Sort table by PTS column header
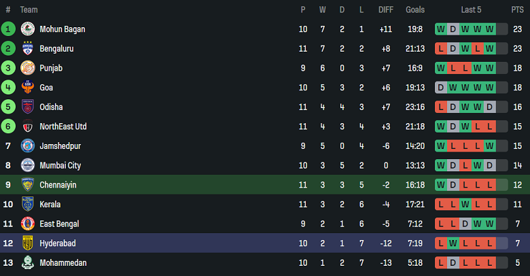 (517, 10)
